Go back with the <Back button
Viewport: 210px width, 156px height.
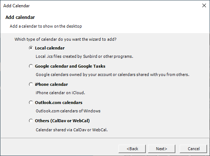click(132, 149)
